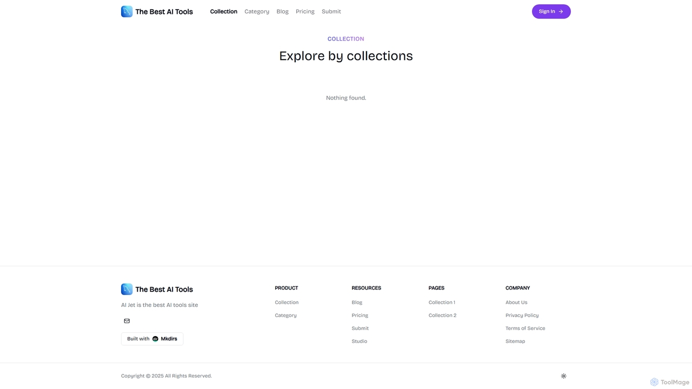This screenshot has height=389, width=692.
Task: Click the PRODUCT footer heading
Action: [287, 288]
